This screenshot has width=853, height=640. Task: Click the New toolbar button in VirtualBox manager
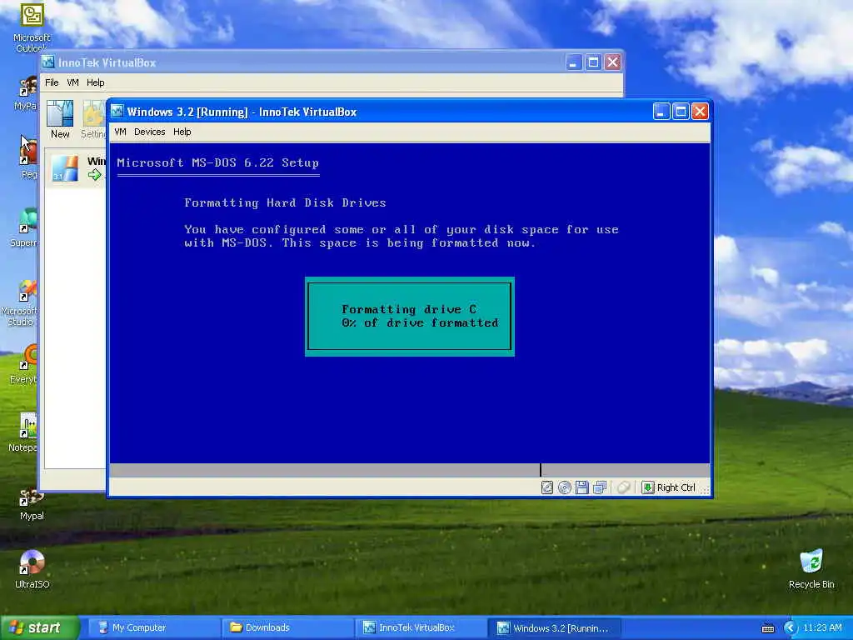(x=60, y=119)
